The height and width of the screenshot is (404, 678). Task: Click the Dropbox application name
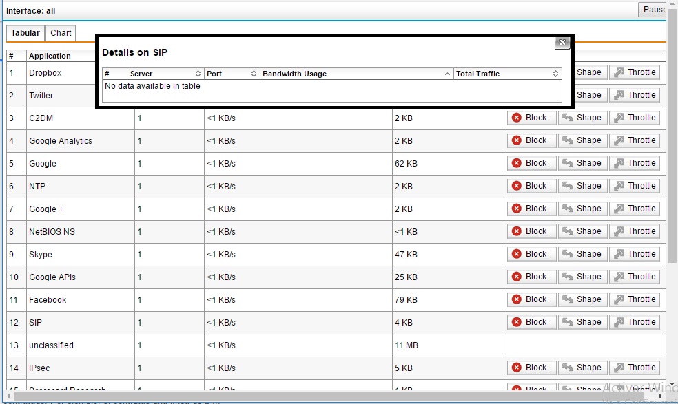[x=45, y=72]
